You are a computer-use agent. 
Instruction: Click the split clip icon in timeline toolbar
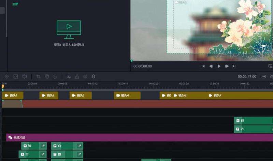click(x=25, y=77)
